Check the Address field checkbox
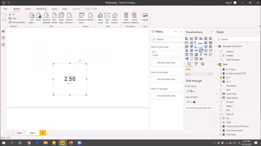The height and width of the screenshot is (146, 261). click(x=221, y=52)
